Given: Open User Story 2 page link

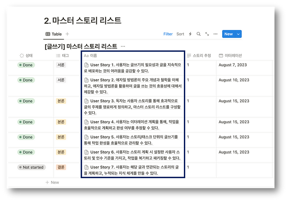Looking at the screenshot, I should tap(133, 86).
